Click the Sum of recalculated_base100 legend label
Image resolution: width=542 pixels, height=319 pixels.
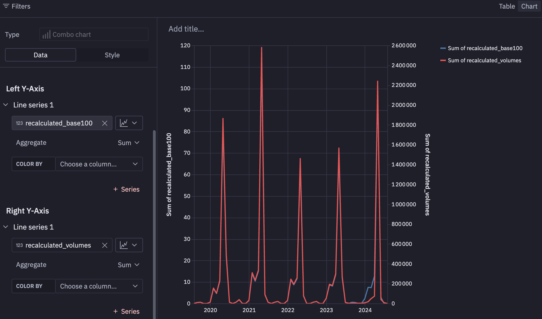[485, 48]
